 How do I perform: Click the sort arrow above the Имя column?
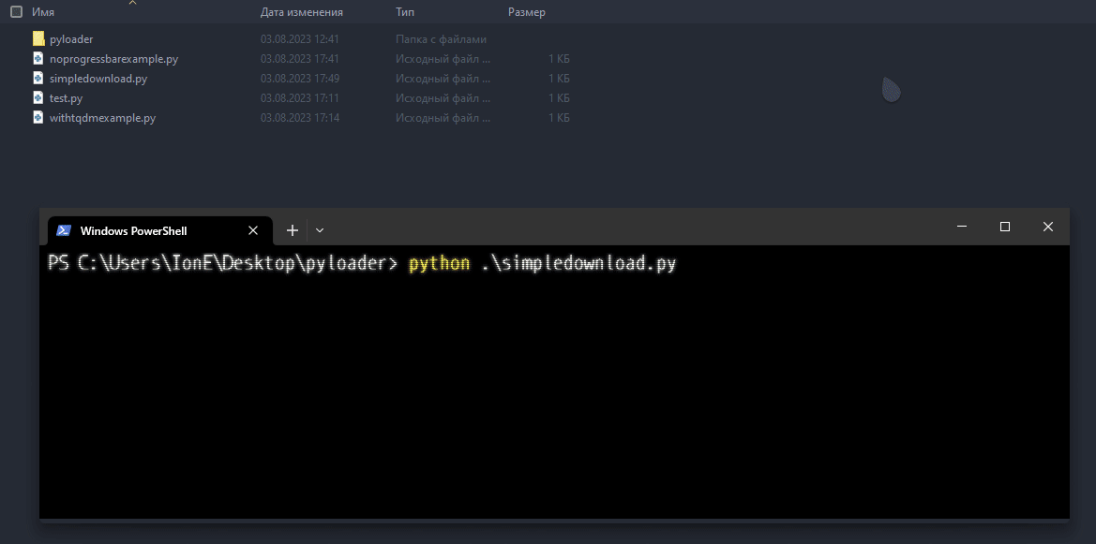pyautogui.click(x=133, y=4)
